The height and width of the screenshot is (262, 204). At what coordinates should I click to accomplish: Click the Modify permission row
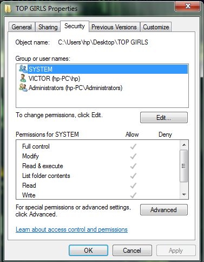coord(98,156)
